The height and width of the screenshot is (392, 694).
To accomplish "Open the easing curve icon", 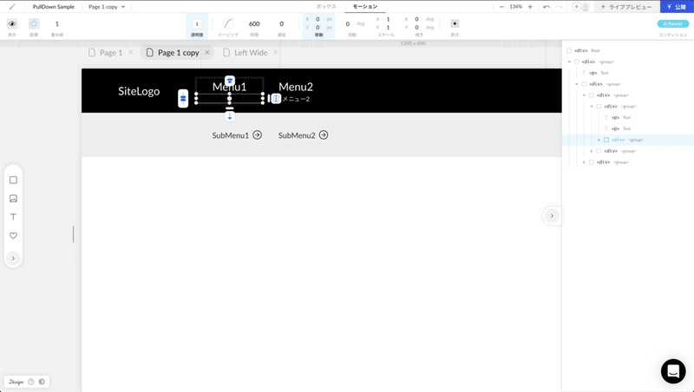I will tap(228, 23).
